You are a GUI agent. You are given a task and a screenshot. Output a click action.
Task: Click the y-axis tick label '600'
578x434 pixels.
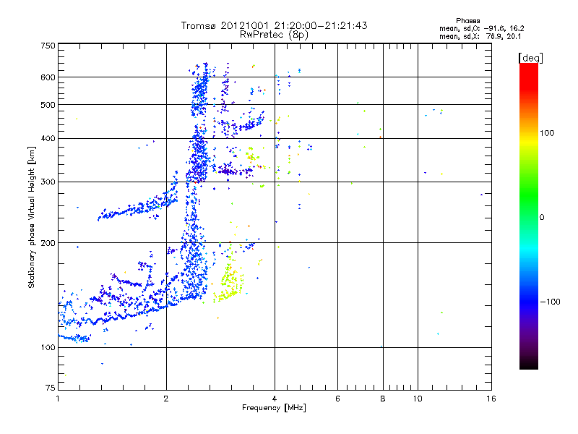[48, 77]
